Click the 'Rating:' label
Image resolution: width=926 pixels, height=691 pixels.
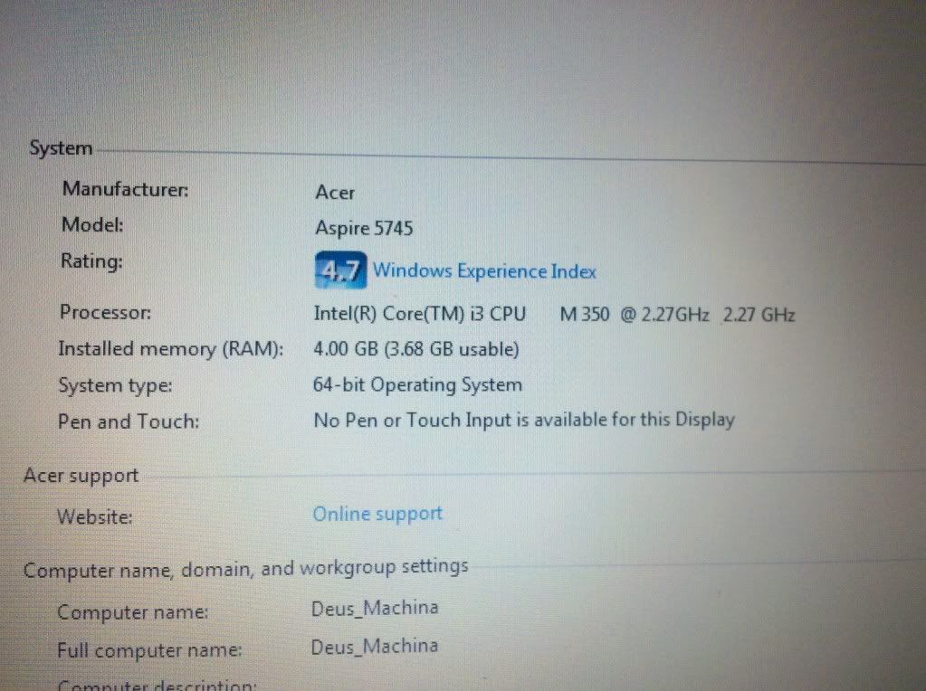(x=91, y=260)
